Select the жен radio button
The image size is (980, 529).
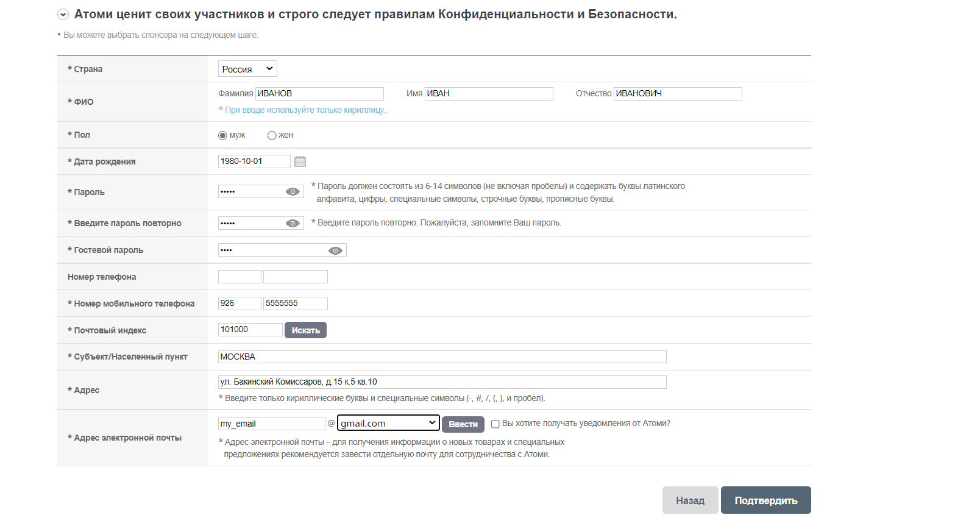point(272,135)
